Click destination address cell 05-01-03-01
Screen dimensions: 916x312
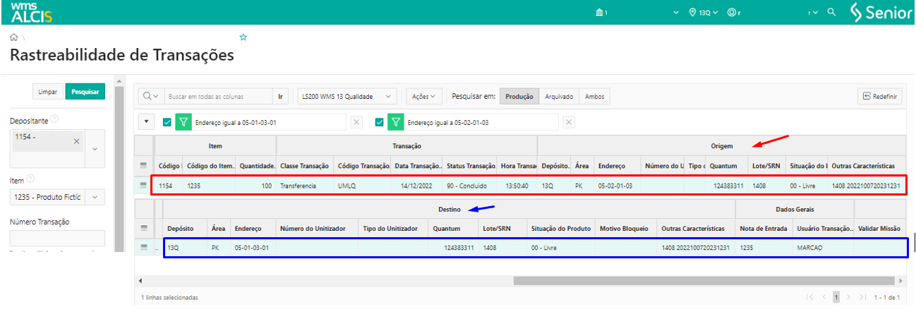tap(253, 247)
